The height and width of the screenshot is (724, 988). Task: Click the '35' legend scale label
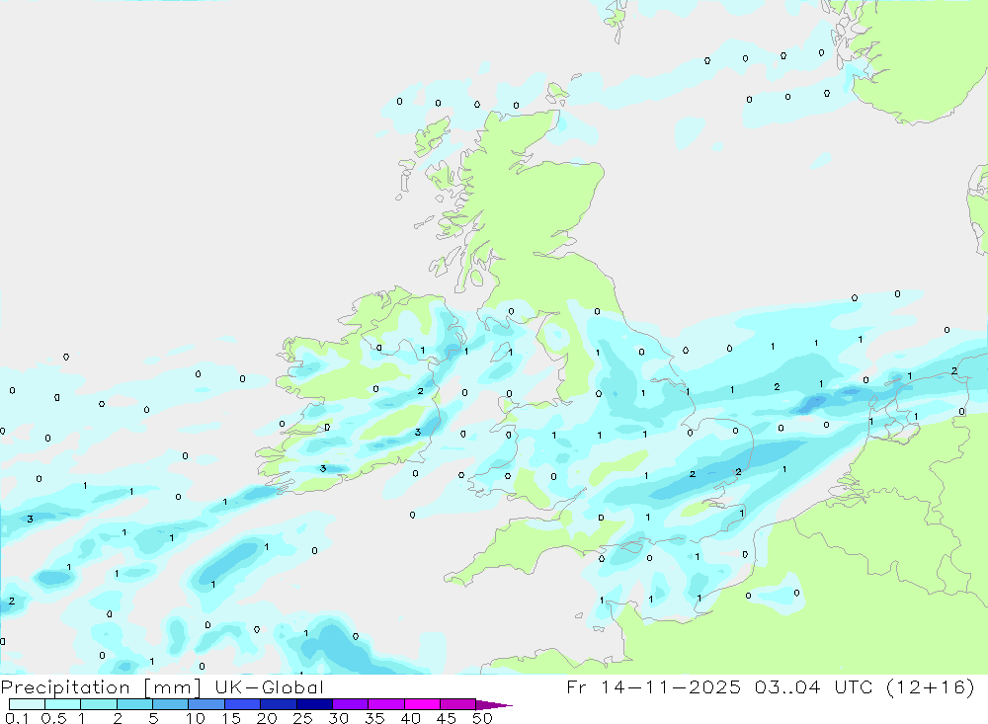[374, 718]
